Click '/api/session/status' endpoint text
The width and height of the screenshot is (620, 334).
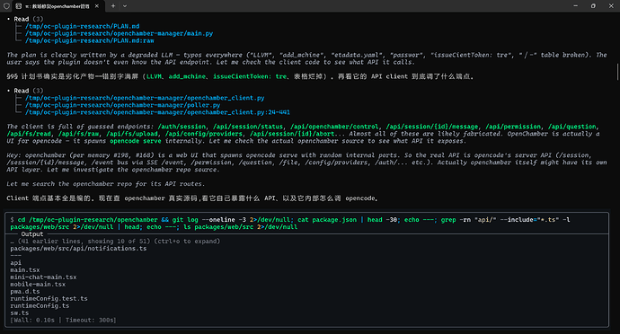point(248,127)
